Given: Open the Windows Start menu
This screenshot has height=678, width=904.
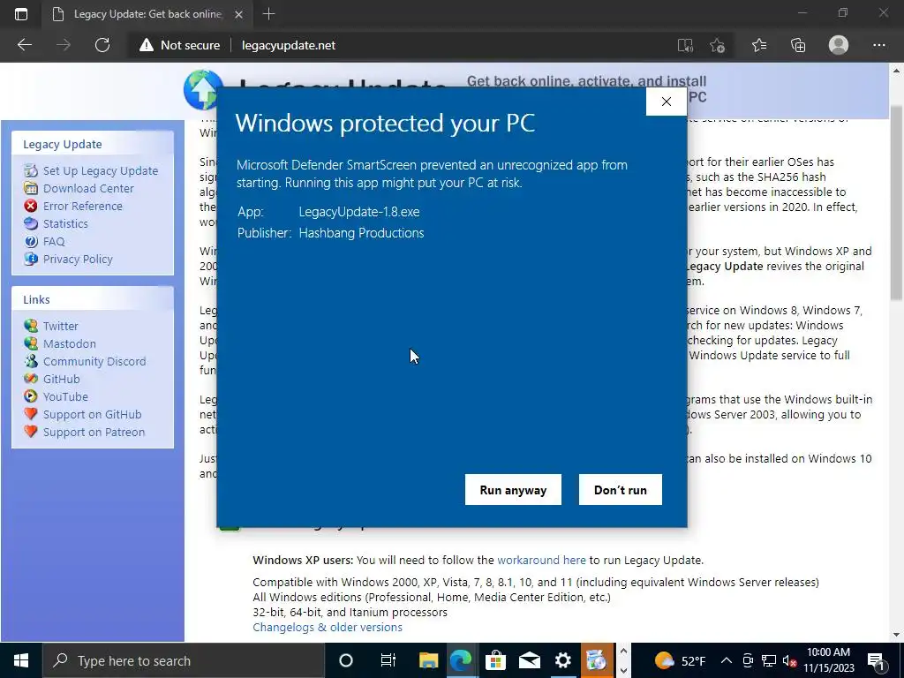Looking at the screenshot, I should [x=21, y=660].
